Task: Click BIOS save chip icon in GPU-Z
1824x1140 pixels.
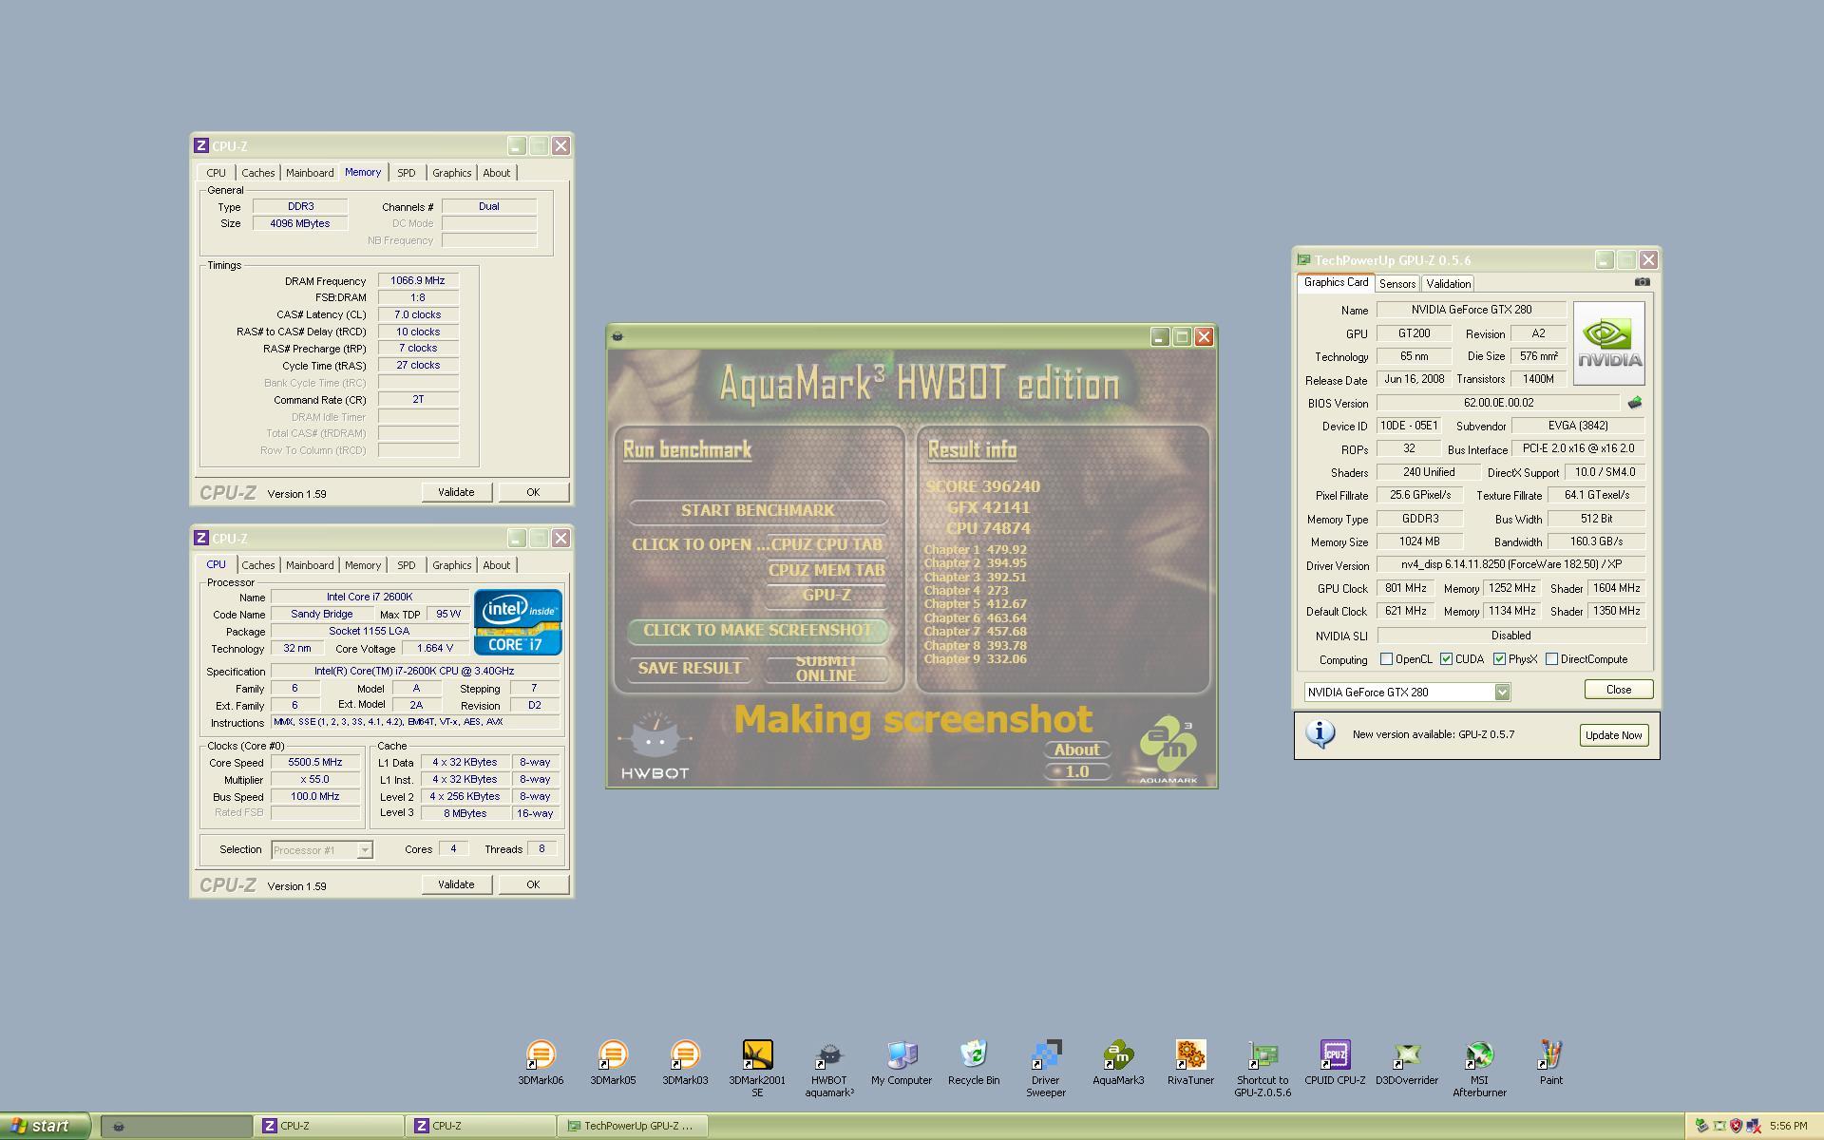Action: (x=1635, y=403)
